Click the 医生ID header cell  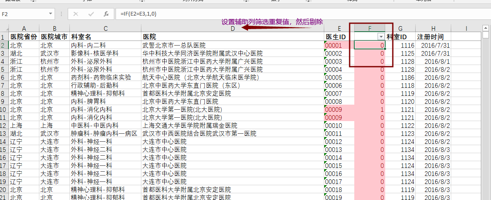(x=339, y=37)
